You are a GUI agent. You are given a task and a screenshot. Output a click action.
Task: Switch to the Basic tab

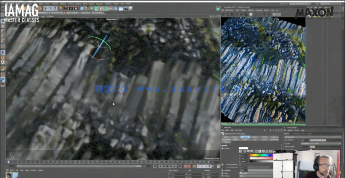click(x=226, y=137)
